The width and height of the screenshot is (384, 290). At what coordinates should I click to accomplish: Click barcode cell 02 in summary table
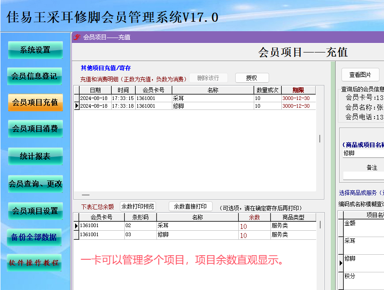click(x=140, y=226)
